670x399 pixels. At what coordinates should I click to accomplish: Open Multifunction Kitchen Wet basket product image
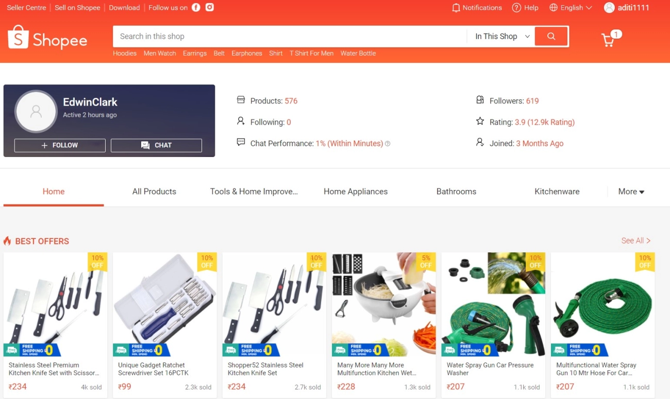(x=384, y=304)
